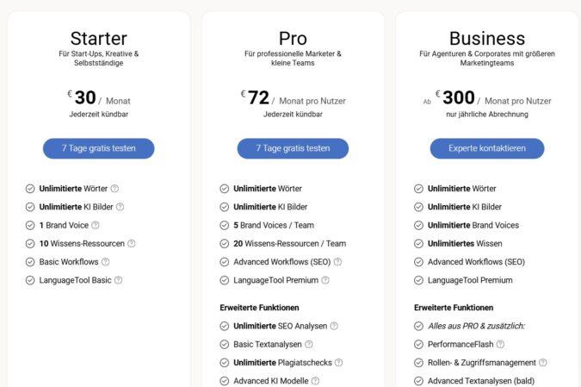Viewport: 581px width, 387px height.
Task: Open the LanguageTool Basic info tooltip
Action: coord(118,280)
